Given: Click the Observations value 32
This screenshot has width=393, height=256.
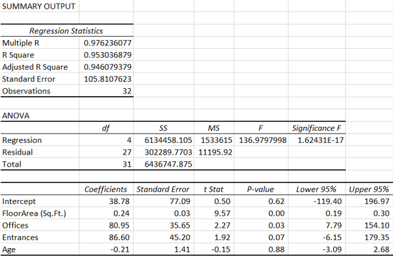Looking at the screenshot, I should tap(127, 91).
